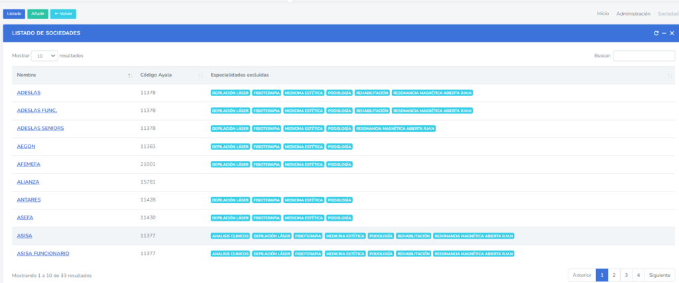Open the Mostrar results count dropdown
The height and width of the screenshot is (283, 679).
pyautogui.click(x=44, y=56)
